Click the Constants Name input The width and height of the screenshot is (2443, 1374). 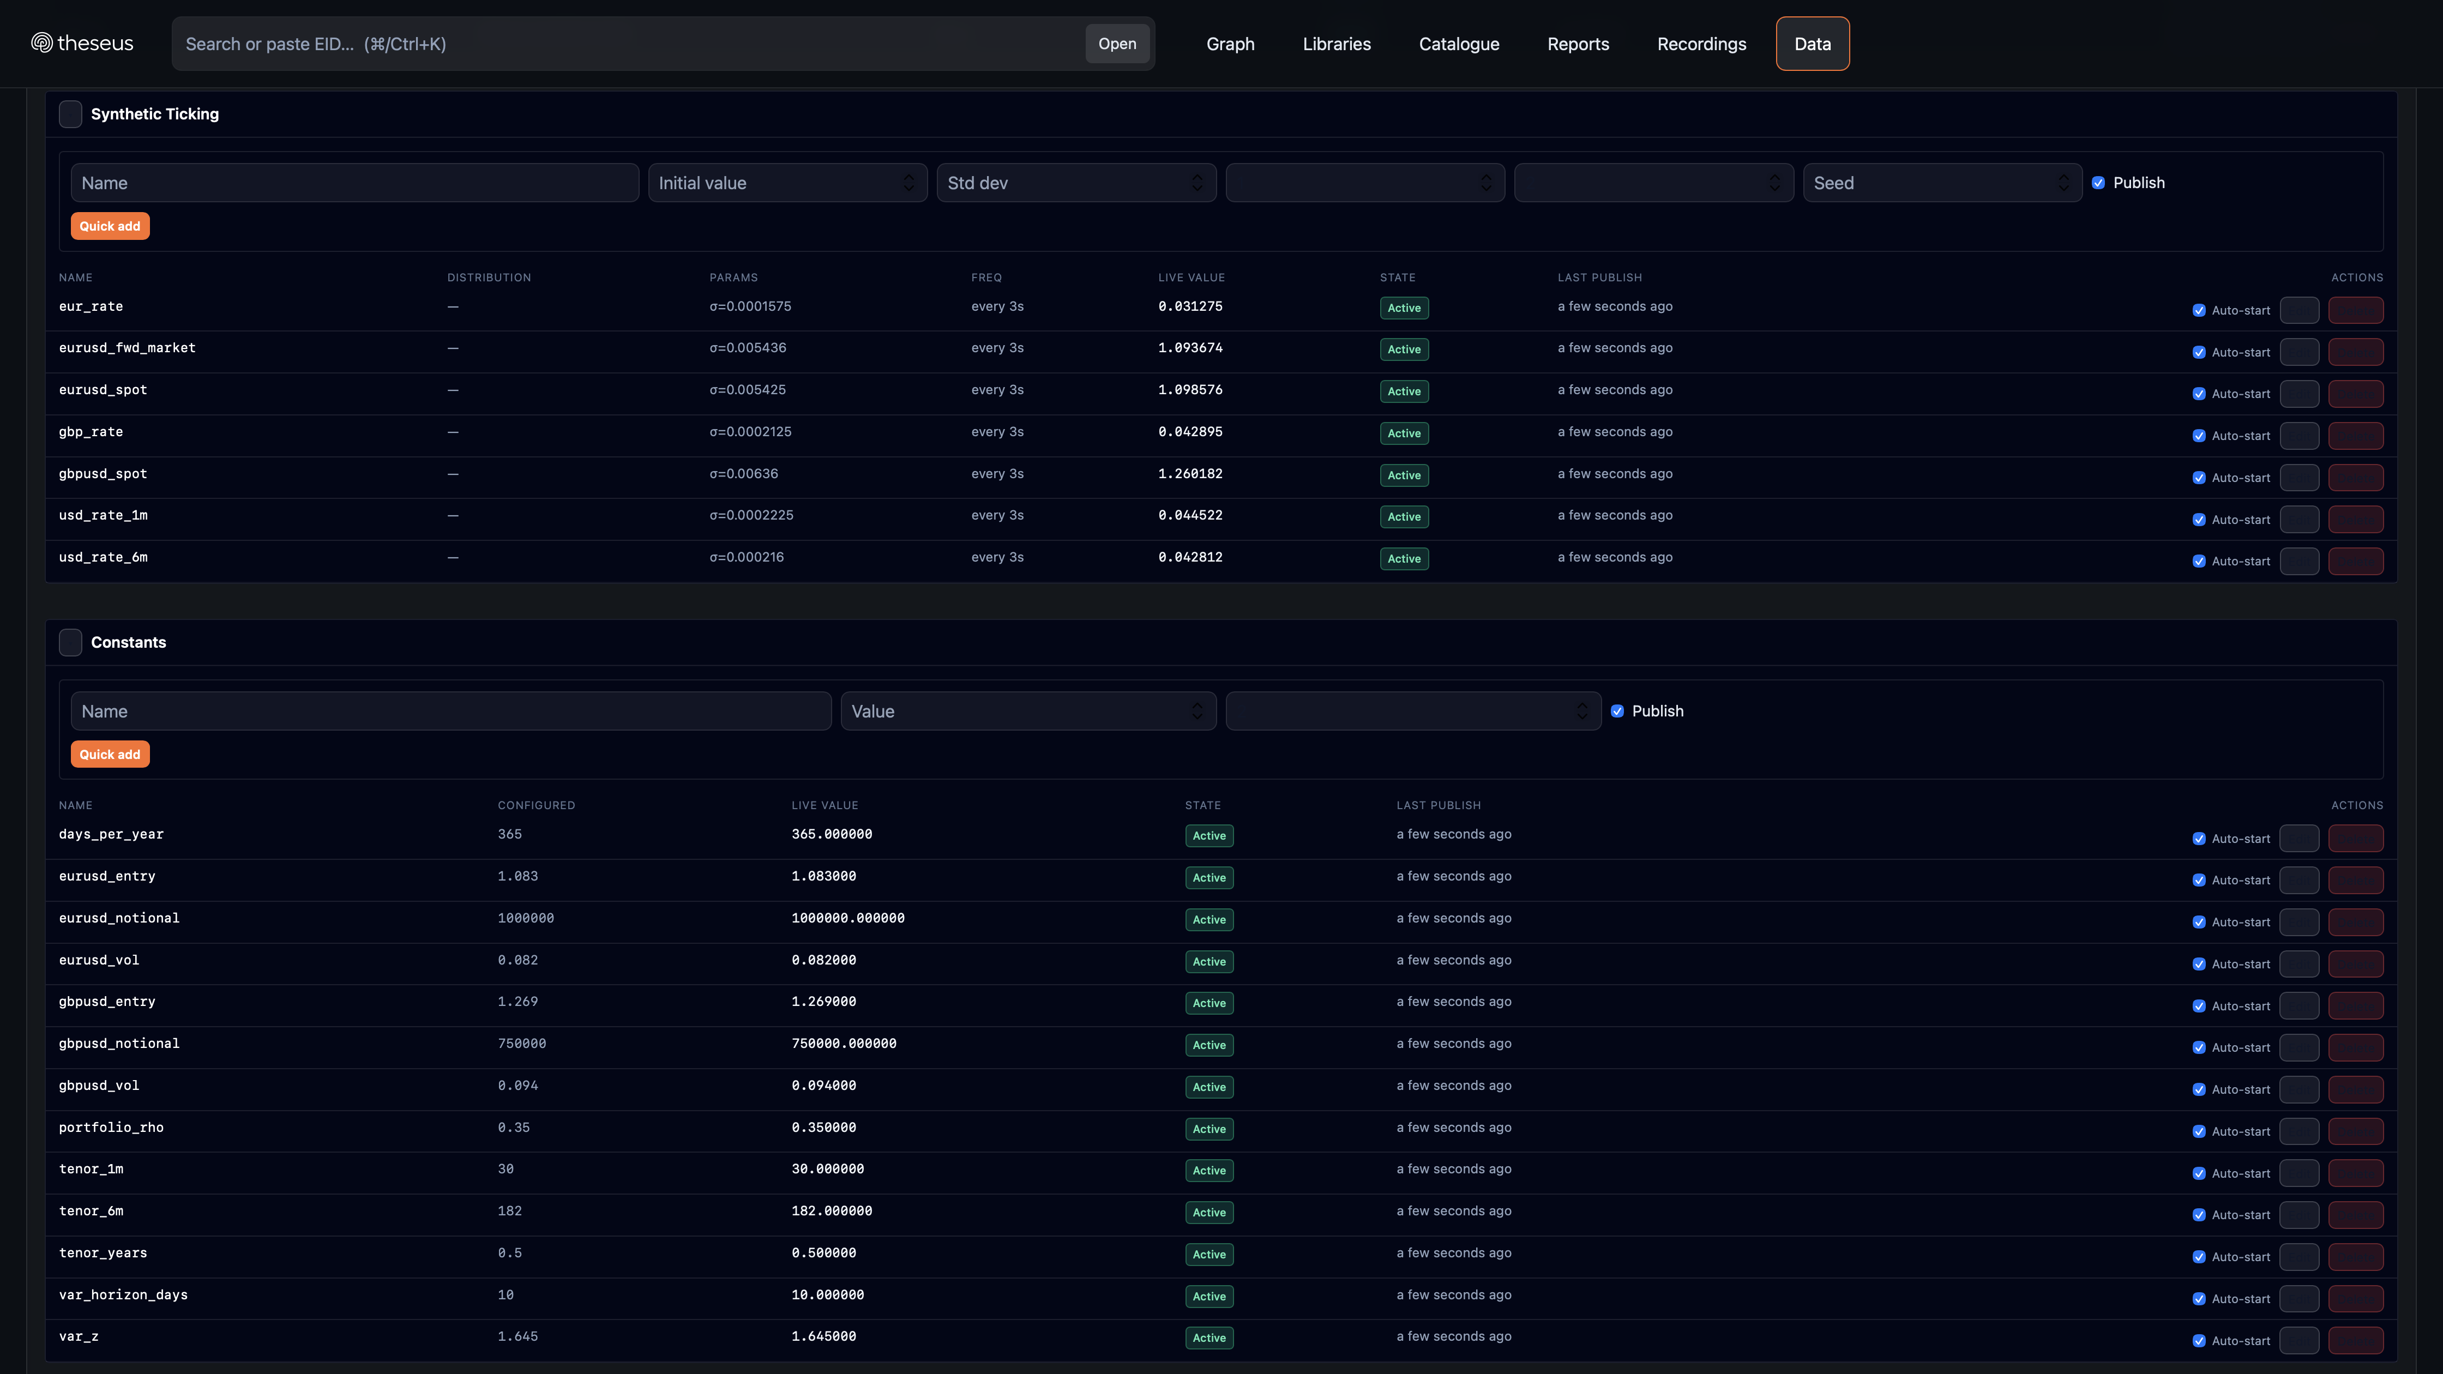pos(450,711)
